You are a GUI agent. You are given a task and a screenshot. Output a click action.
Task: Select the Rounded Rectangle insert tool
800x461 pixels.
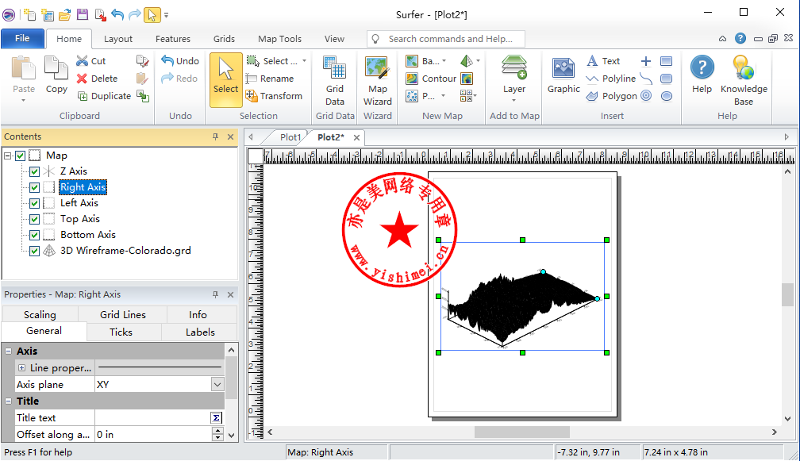666,79
